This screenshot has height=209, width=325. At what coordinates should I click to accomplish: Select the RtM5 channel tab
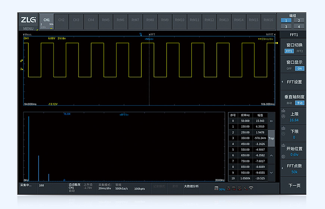coord(106,20)
